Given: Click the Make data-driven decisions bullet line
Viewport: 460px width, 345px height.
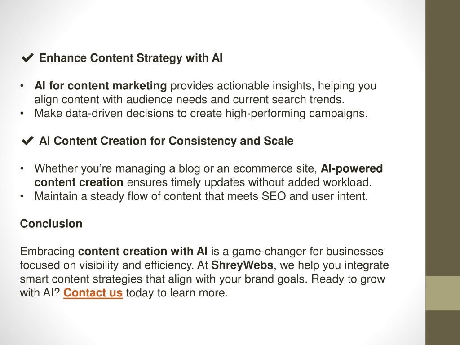Looking at the screenshot, I should click(x=201, y=113).
